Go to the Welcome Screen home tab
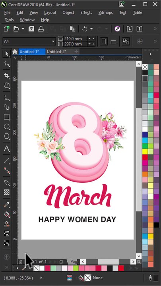Image resolution: width=161 pixels, height=286 pixels. [x=15, y=52]
